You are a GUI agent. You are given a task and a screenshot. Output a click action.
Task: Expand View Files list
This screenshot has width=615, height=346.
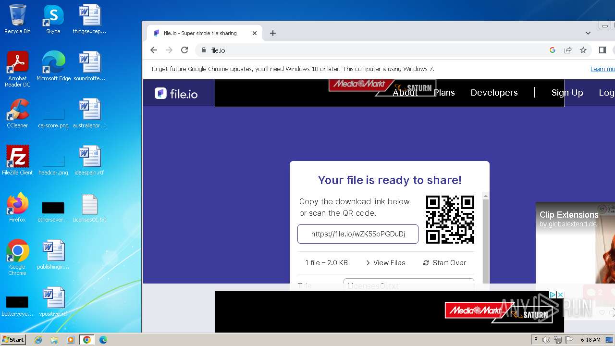pyautogui.click(x=385, y=263)
